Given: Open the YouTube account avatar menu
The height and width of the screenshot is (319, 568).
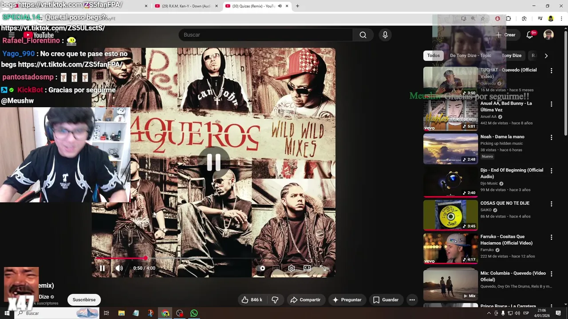Looking at the screenshot, I should [548, 35].
